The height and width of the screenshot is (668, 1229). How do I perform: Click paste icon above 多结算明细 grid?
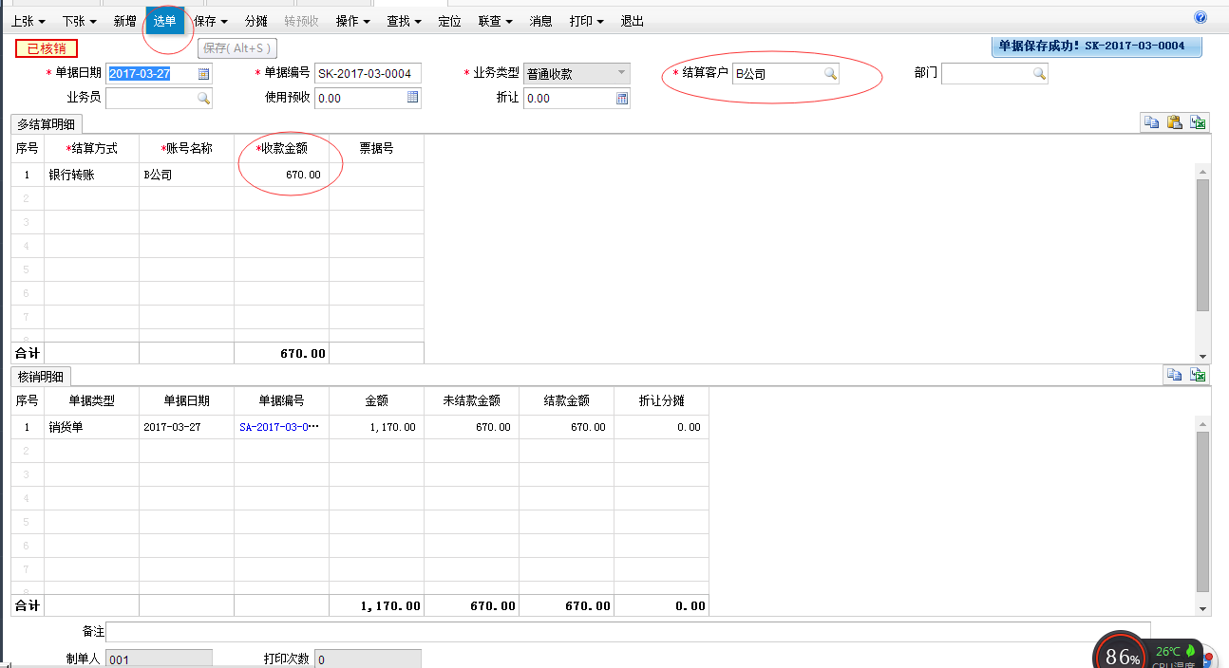[x=1175, y=122]
